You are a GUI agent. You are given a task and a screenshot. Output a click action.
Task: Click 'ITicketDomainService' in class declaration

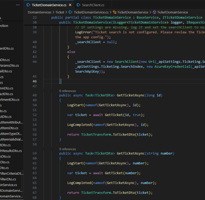pos(183,17)
